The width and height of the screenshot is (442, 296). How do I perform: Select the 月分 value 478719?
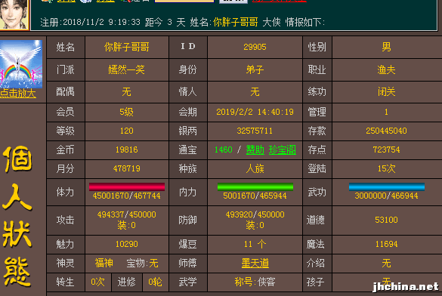click(x=127, y=168)
